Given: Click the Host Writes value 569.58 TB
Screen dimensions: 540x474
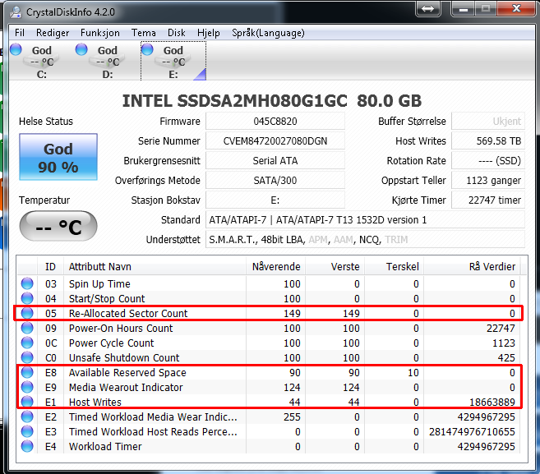Looking at the screenshot, I should pos(488,140).
